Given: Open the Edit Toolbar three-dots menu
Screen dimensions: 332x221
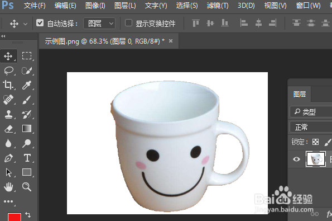Looking at the screenshot, I should (8, 201).
